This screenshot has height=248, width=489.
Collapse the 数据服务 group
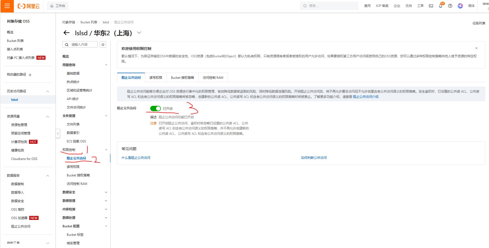tap(48, 176)
